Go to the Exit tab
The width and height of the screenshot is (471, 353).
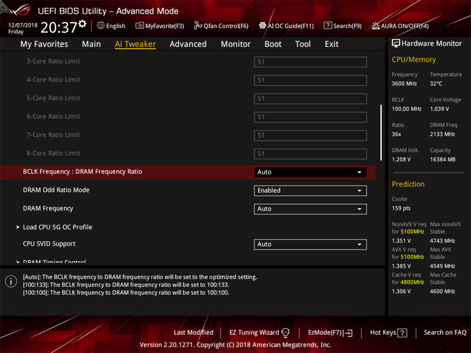[x=332, y=44]
